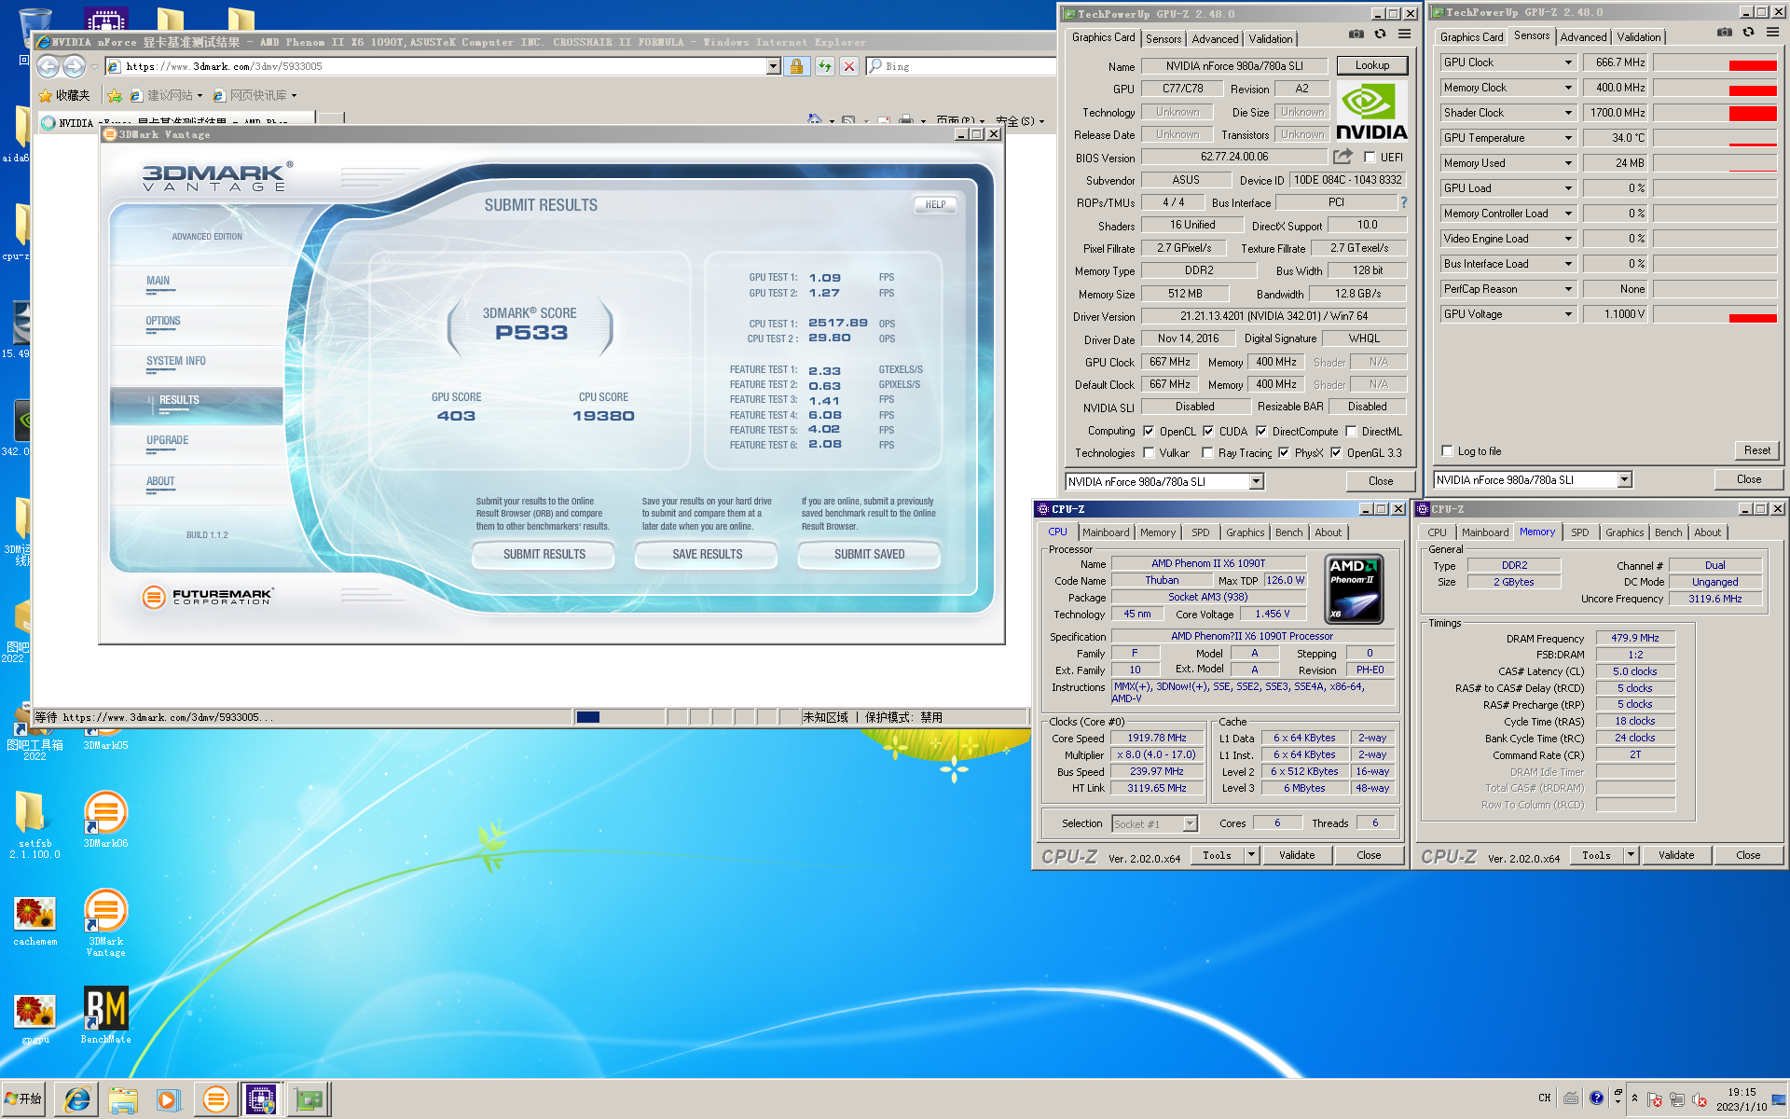
Task: Toggle UEFI checkbox in GPU-Z
Action: (1370, 158)
